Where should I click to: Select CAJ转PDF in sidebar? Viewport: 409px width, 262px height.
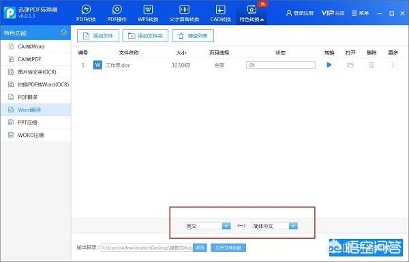click(x=35, y=59)
